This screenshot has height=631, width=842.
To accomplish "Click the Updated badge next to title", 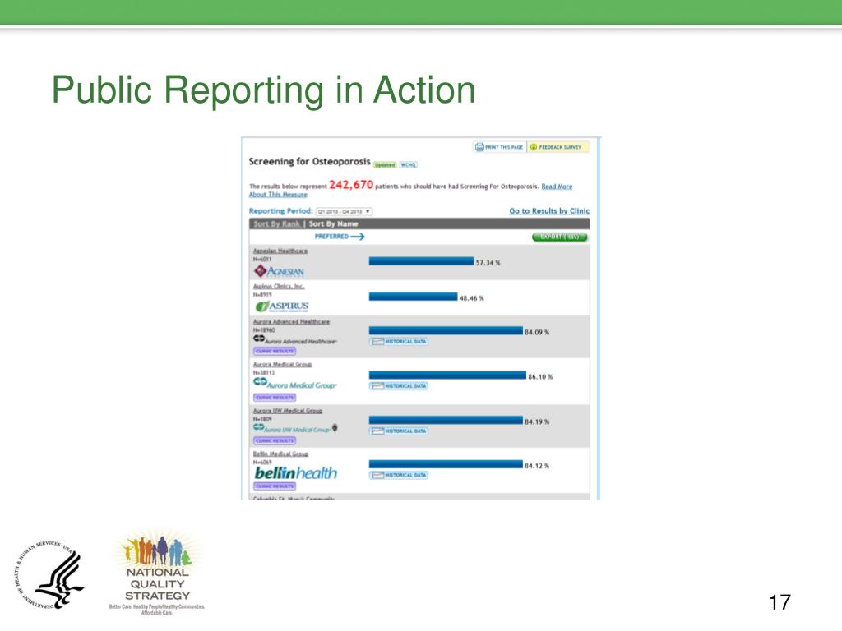I will (x=385, y=164).
